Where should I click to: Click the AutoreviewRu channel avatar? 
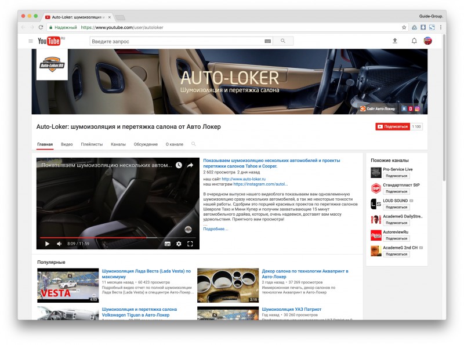376,235
